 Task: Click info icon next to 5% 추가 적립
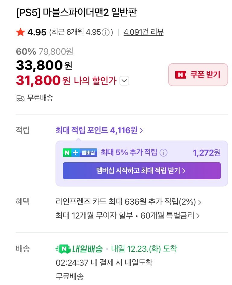click(164, 153)
